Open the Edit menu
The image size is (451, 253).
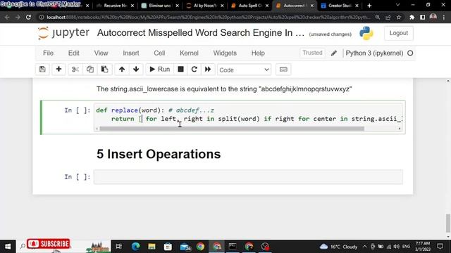click(73, 53)
